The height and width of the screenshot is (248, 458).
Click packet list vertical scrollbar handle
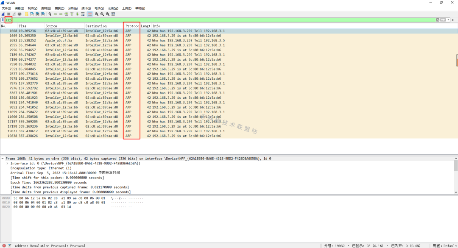pyautogui.click(x=457, y=60)
